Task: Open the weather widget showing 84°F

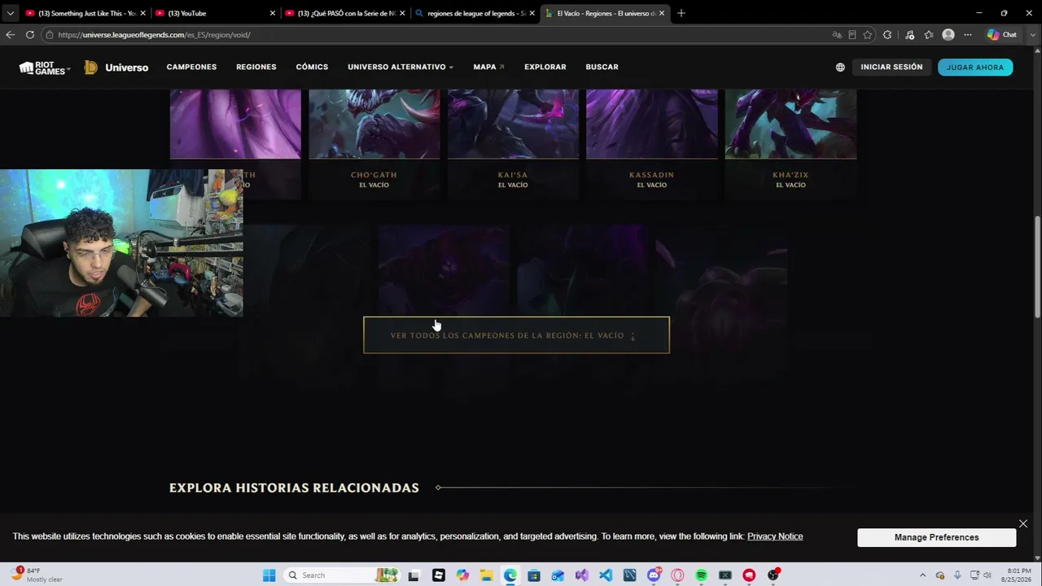Action: pos(37,575)
